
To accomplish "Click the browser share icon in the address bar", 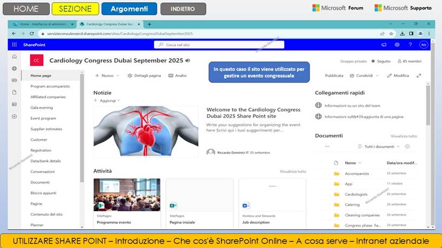I will click(382, 33).
